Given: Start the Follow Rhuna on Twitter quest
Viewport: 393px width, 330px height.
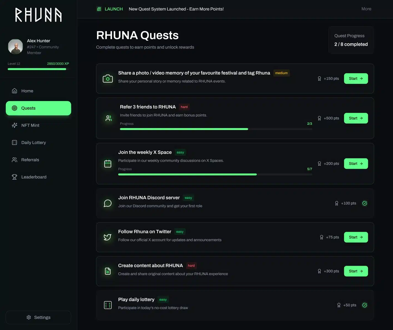Looking at the screenshot, I should [355, 237].
